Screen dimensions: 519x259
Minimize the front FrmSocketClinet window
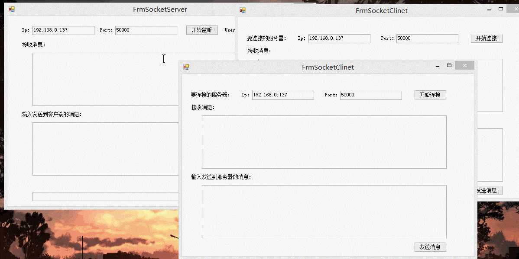(438, 66)
